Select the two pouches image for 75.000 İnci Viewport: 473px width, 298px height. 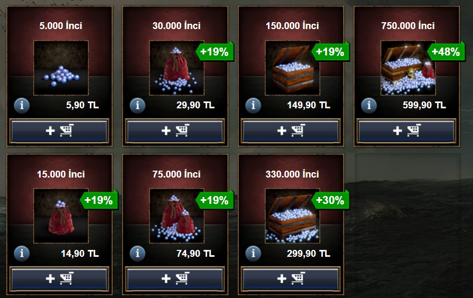click(x=177, y=216)
